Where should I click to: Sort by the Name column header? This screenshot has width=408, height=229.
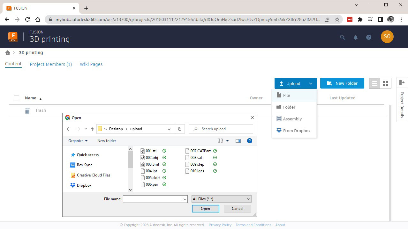[x=31, y=98]
